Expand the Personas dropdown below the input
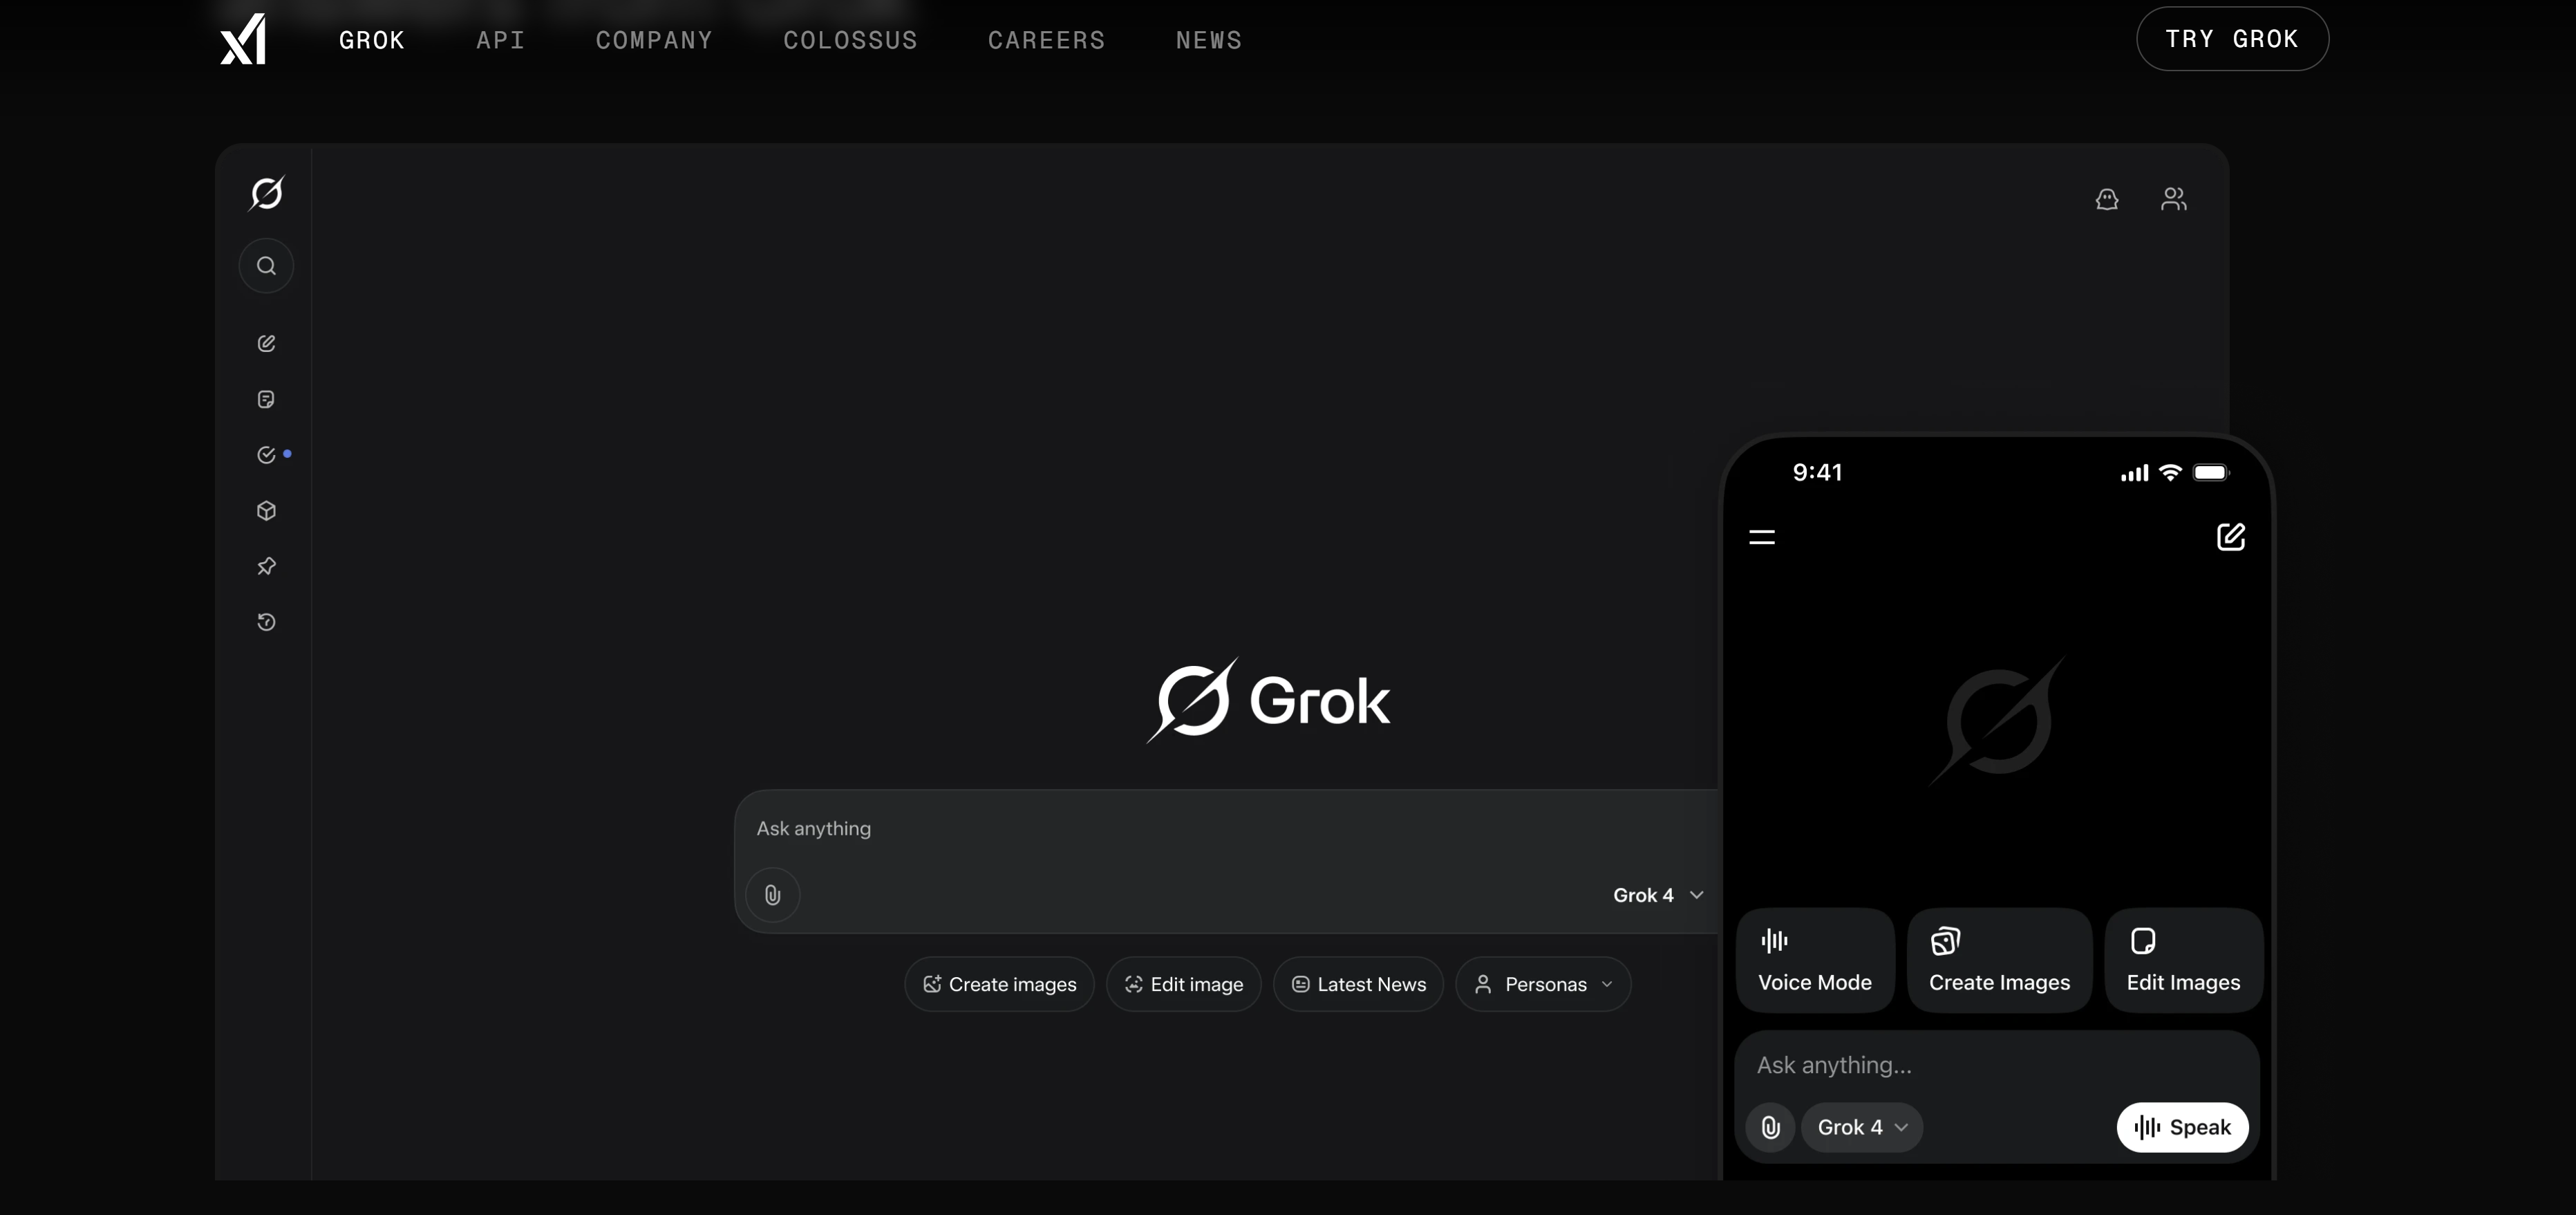Image resolution: width=2576 pixels, height=1215 pixels. coord(1542,984)
